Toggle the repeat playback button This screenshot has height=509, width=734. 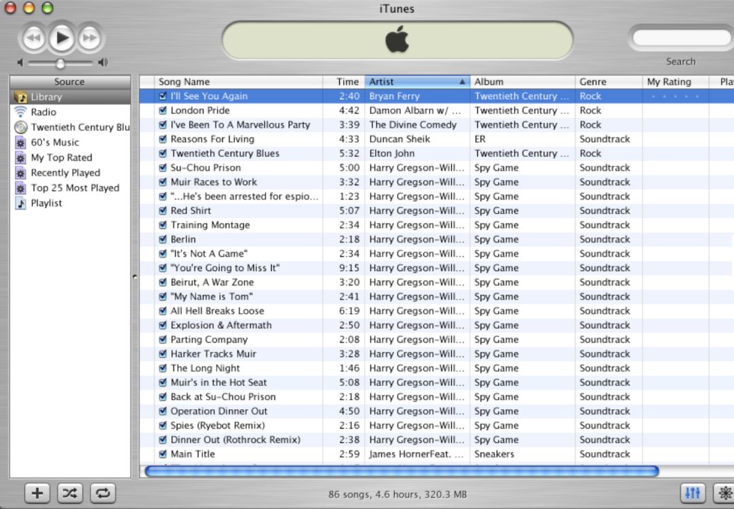pos(103,493)
